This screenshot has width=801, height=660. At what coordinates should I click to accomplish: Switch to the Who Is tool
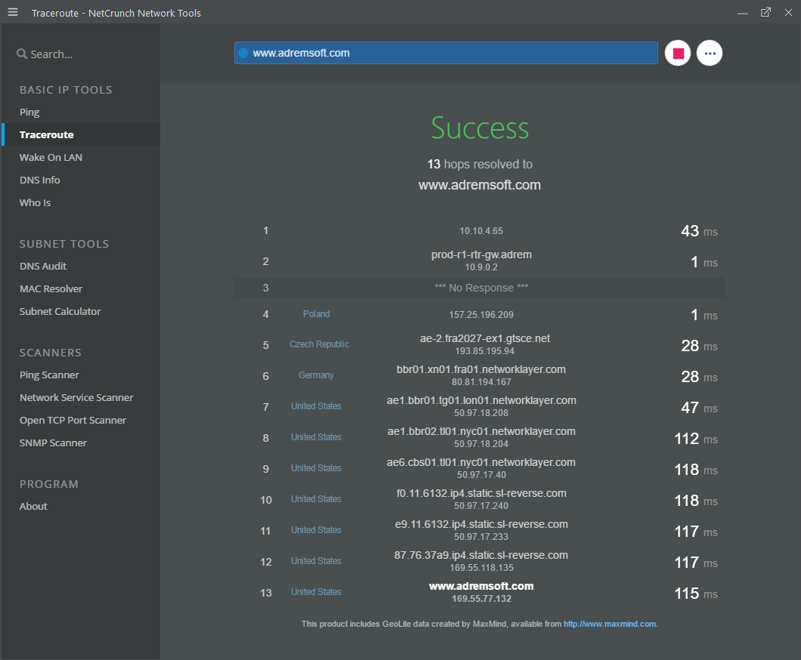(x=36, y=202)
